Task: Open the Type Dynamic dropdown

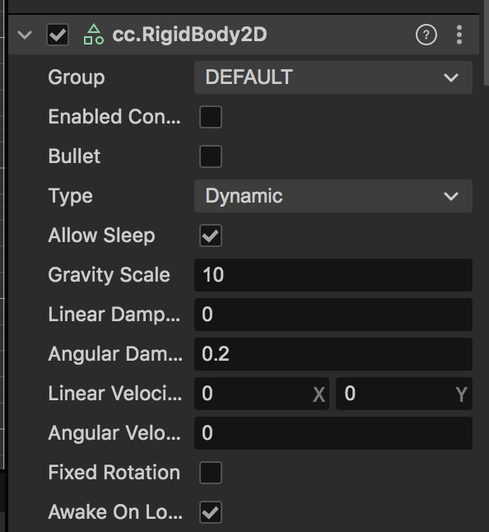Action: [333, 196]
